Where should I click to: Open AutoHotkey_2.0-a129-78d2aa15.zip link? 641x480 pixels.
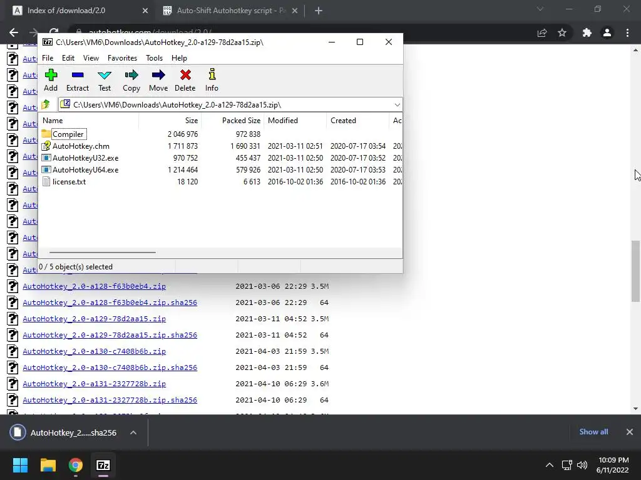coord(94,319)
